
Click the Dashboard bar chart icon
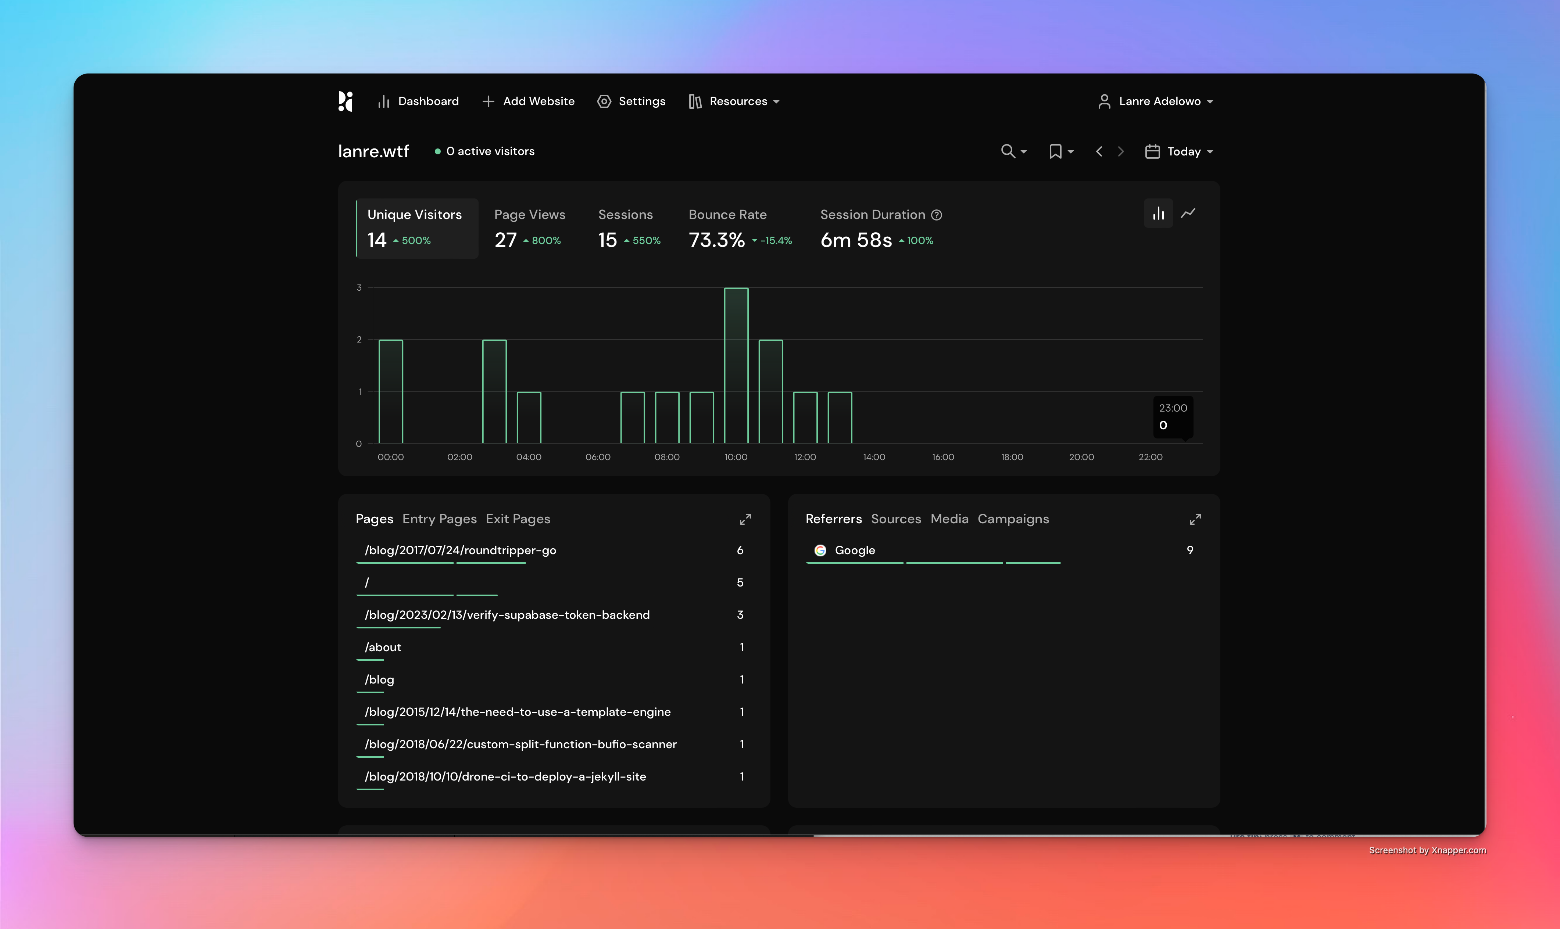click(x=384, y=101)
